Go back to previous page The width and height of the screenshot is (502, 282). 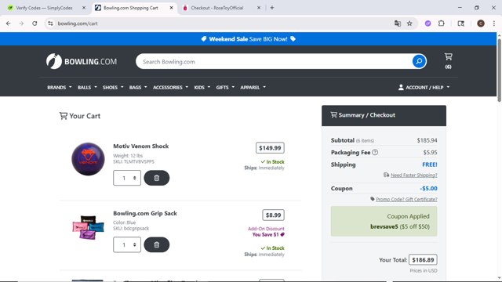[9, 23]
